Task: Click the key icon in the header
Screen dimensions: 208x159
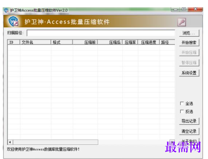Action: click(x=182, y=22)
